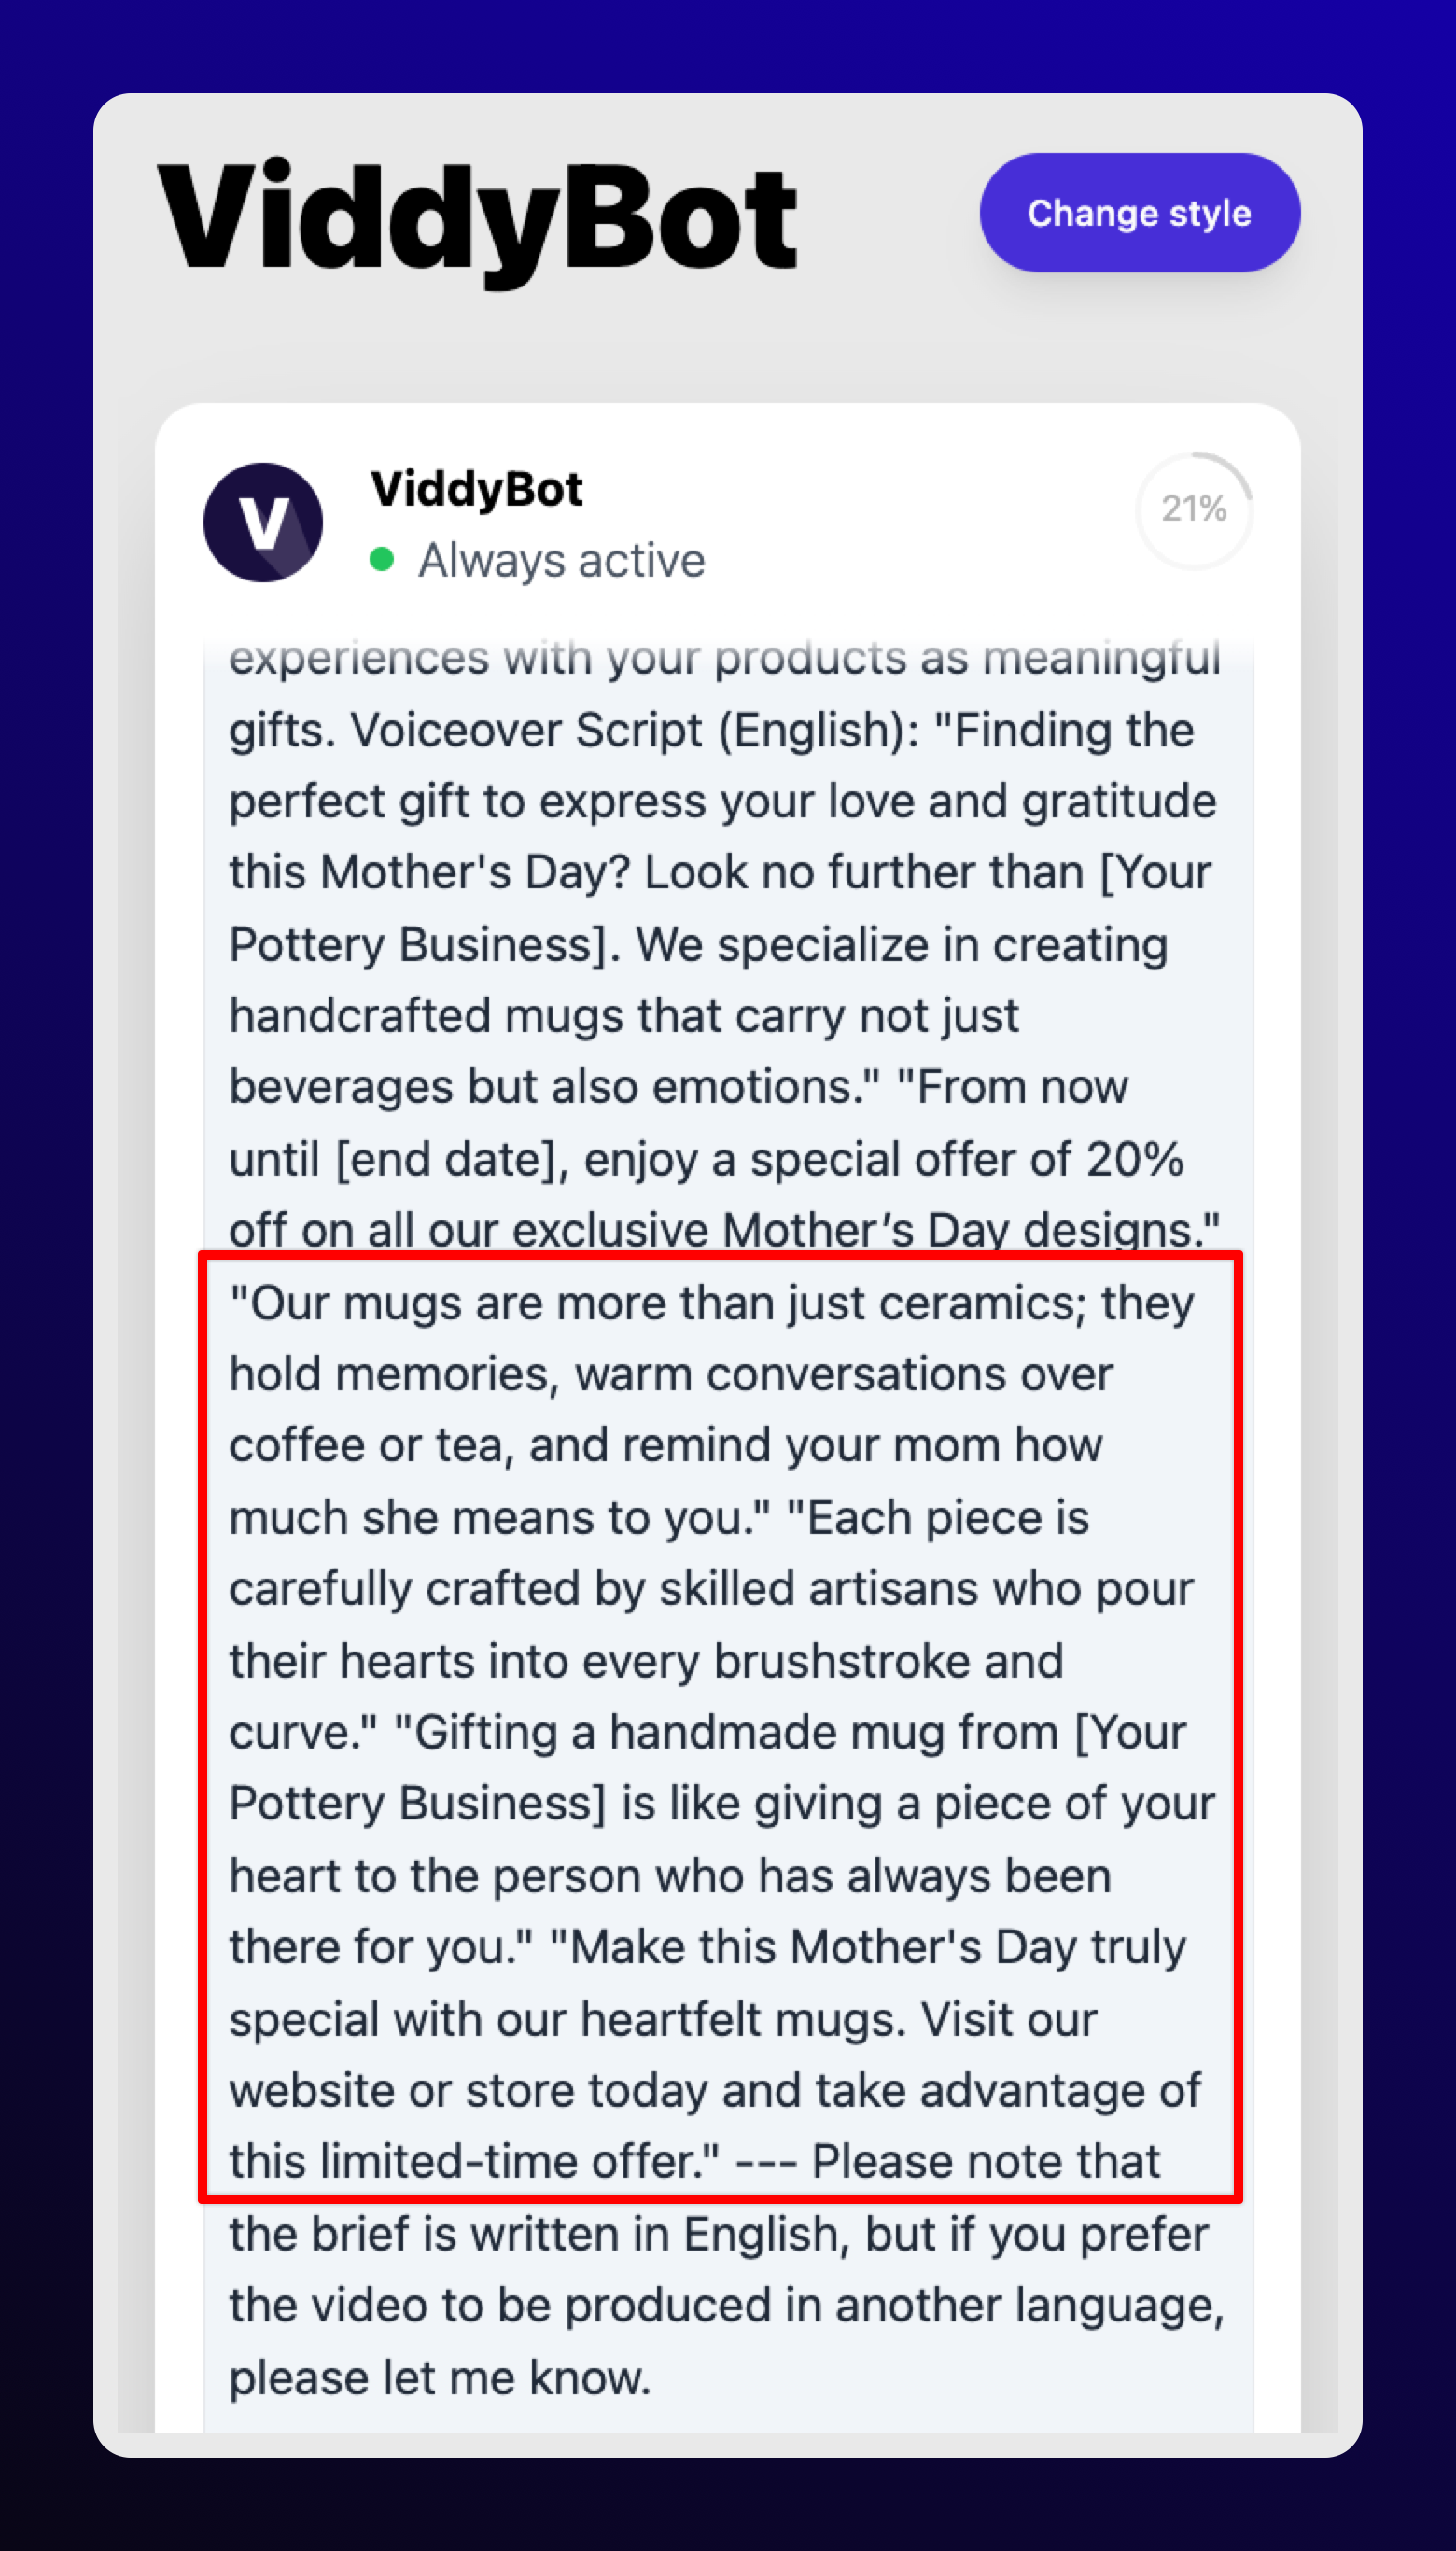Click the Gifting a handmade mug text
1456x2551 pixels.
(x=726, y=1733)
